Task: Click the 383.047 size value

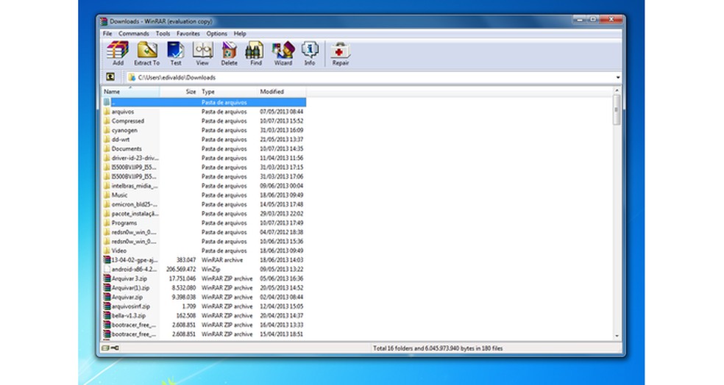Action: 186,260
